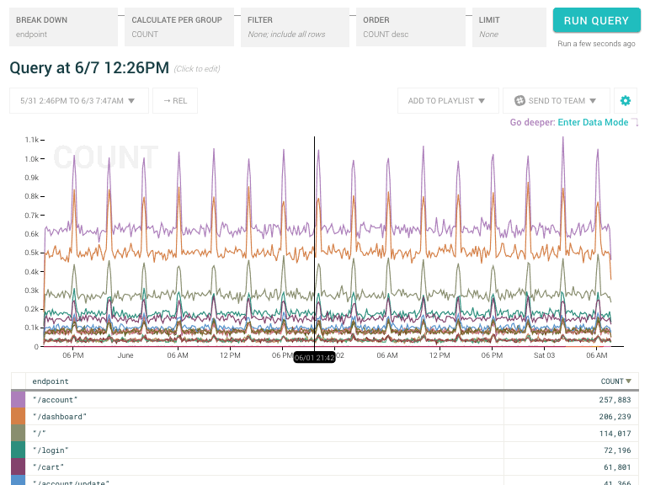Edit the Calculate Per Group COUNT box
The width and height of the screenshot is (650, 485).
(178, 28)
